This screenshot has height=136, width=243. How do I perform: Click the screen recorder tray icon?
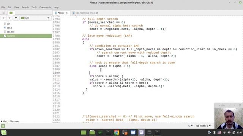[x=209, y=133]
